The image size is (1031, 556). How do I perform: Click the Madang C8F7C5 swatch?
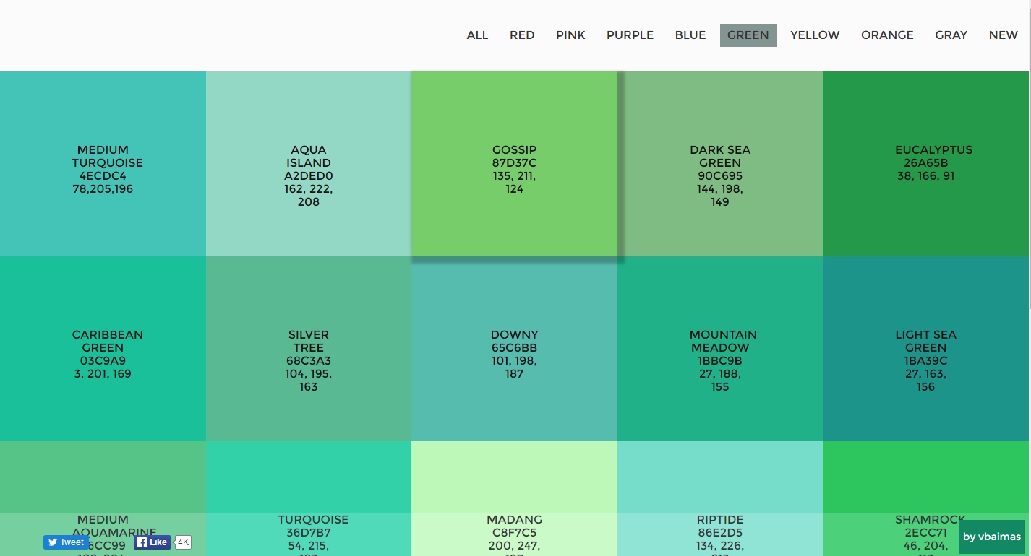[x=514, y=491]
